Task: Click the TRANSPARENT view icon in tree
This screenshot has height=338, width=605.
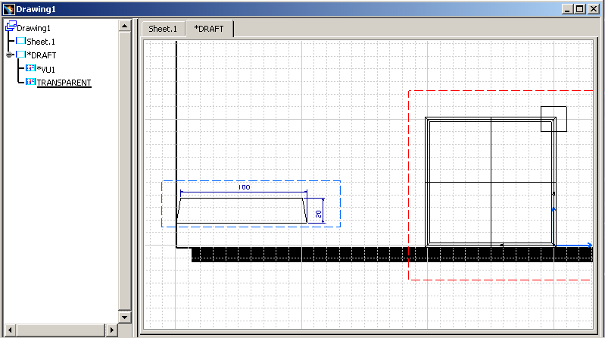Action: click(x=30, y=82)
